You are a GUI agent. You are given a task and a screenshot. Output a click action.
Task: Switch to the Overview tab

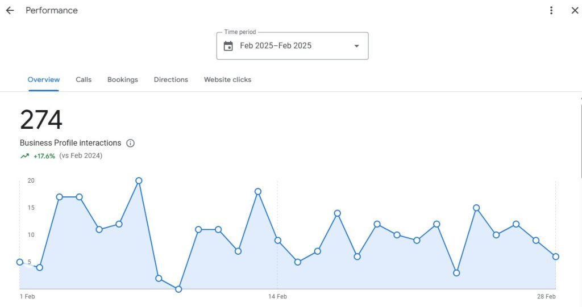tap(44, 79)
